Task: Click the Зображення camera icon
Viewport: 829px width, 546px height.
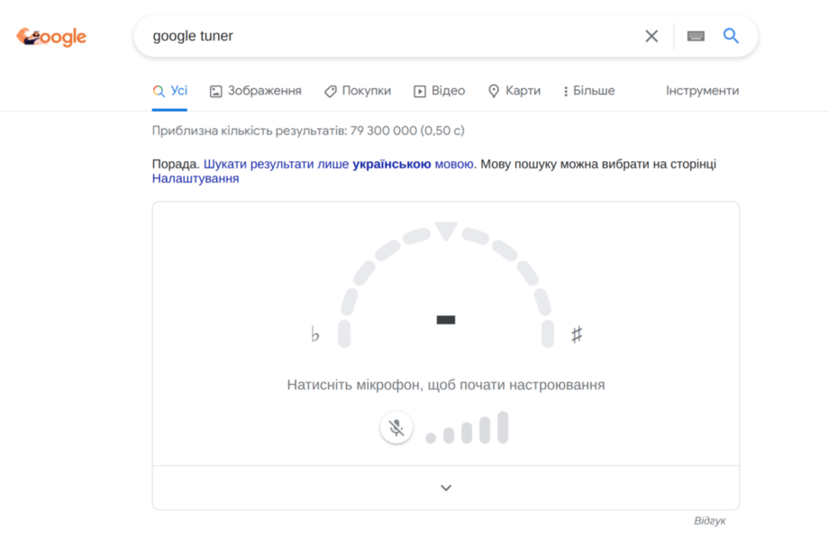Action: pos(215,90)
